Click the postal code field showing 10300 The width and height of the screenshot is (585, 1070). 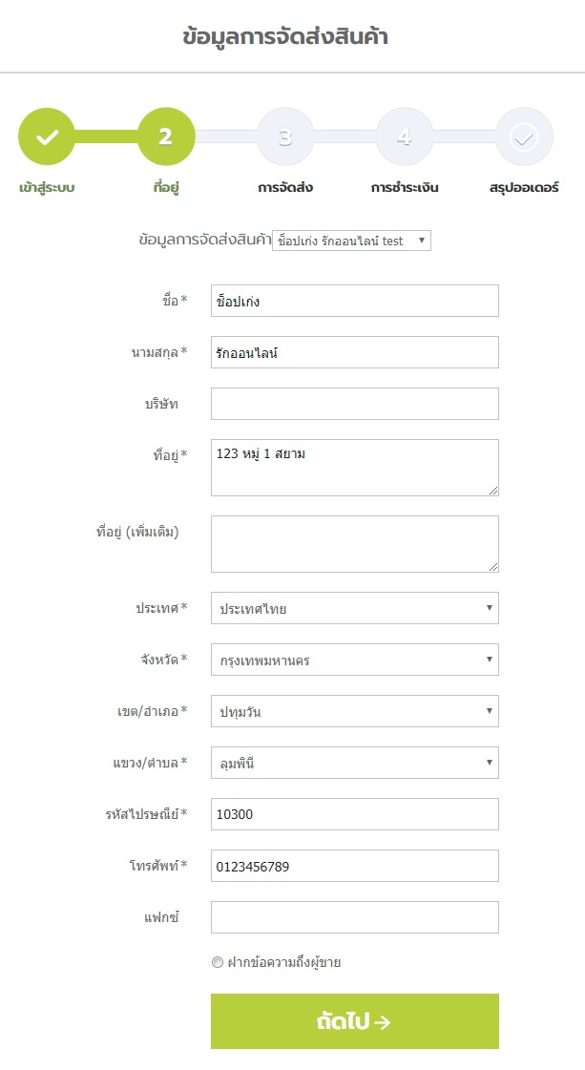(354, 814)
